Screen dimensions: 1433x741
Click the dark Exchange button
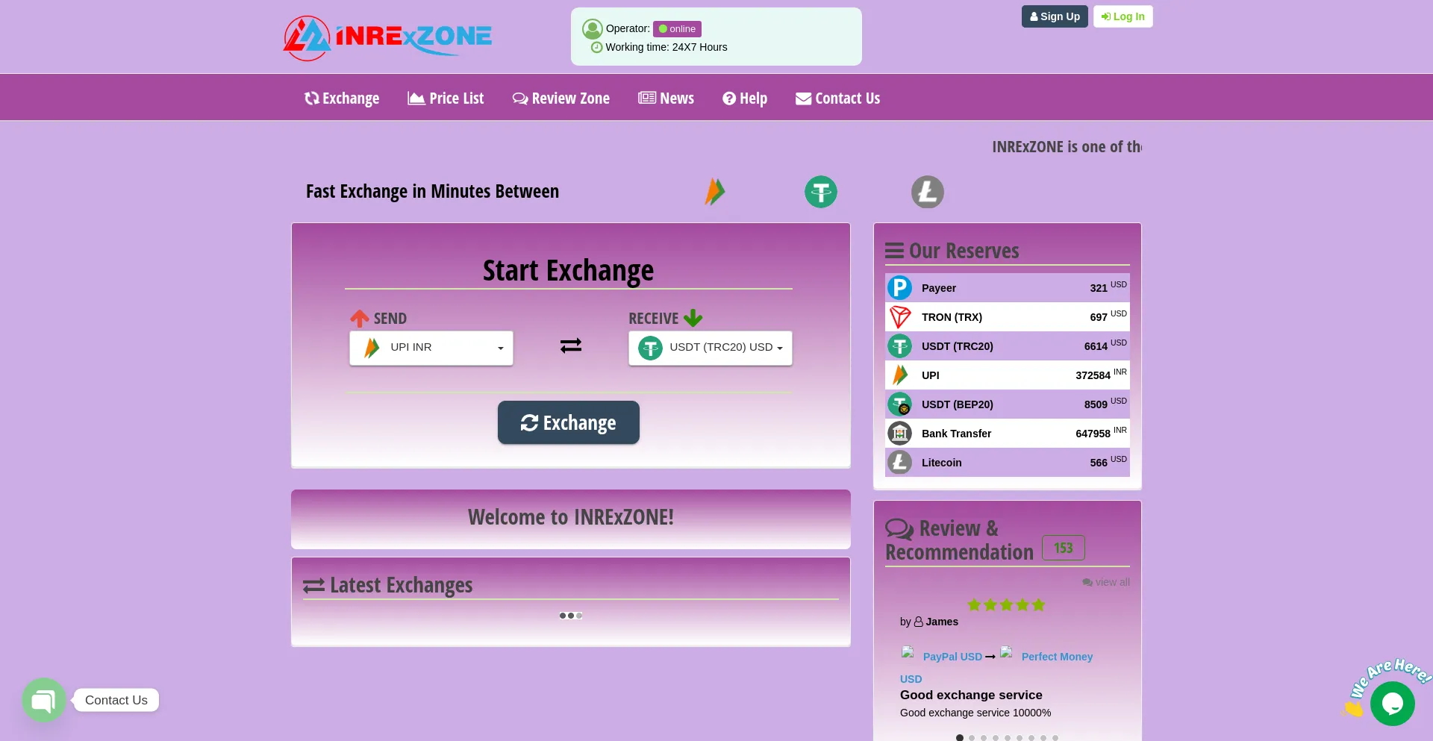569,422
